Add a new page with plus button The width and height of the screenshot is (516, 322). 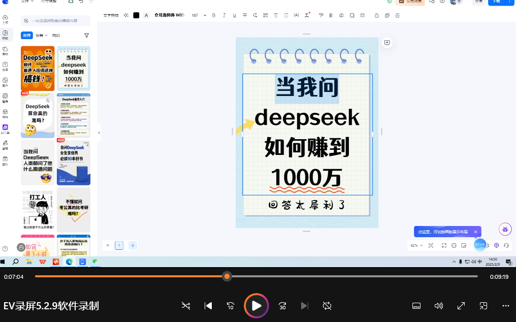point(133,245)
